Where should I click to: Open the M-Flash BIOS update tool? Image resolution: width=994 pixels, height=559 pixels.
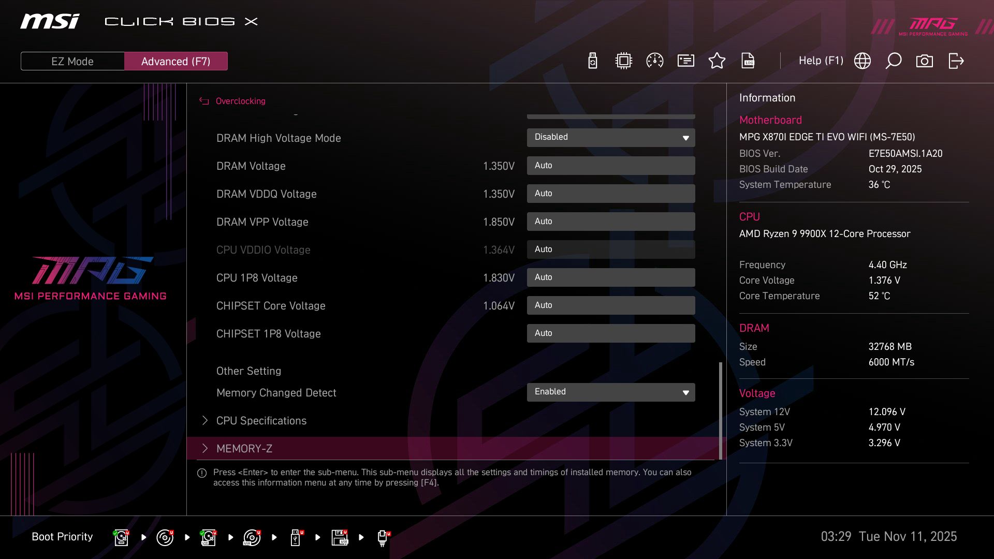point(592,61)
